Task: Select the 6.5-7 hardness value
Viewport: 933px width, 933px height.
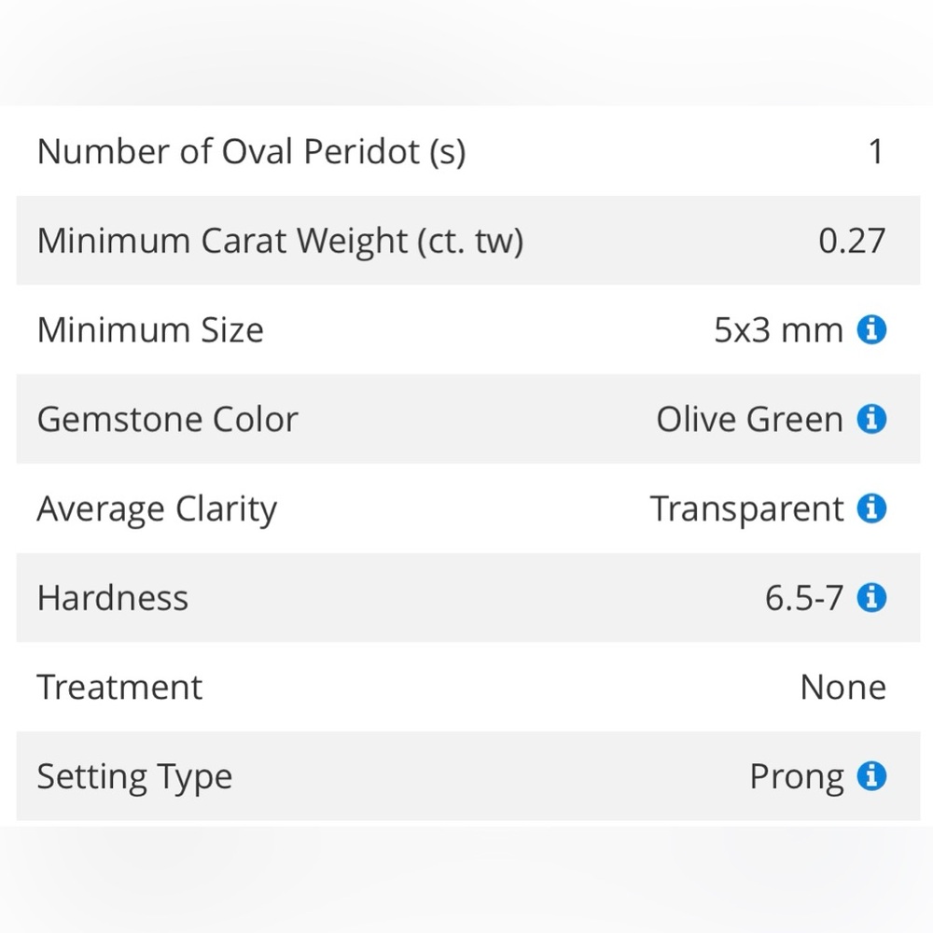Action: click(x=804, y=597)
